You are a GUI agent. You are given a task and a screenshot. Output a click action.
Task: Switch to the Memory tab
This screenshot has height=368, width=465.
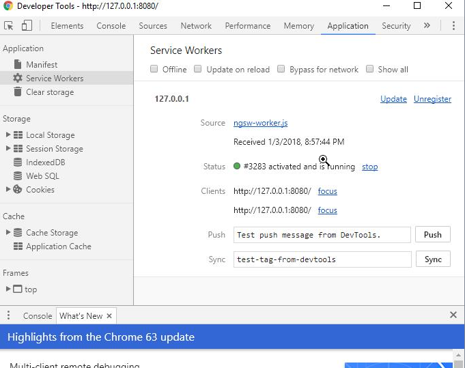pos(298,26)
